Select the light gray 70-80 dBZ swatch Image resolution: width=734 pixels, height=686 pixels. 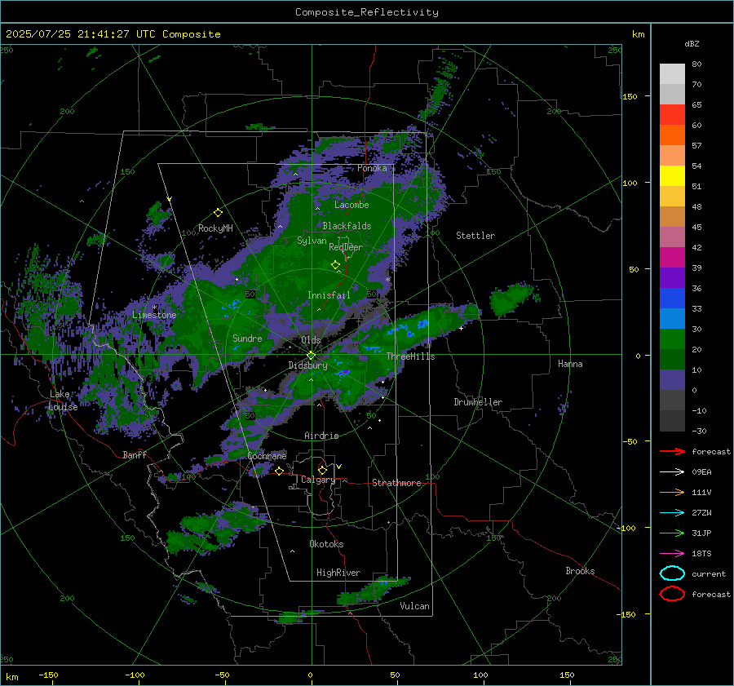672,74
